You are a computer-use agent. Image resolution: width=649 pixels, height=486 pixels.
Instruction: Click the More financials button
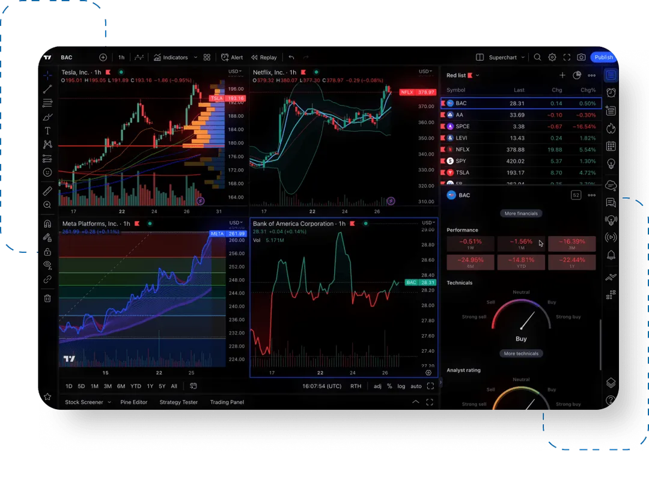click(522, 213)
